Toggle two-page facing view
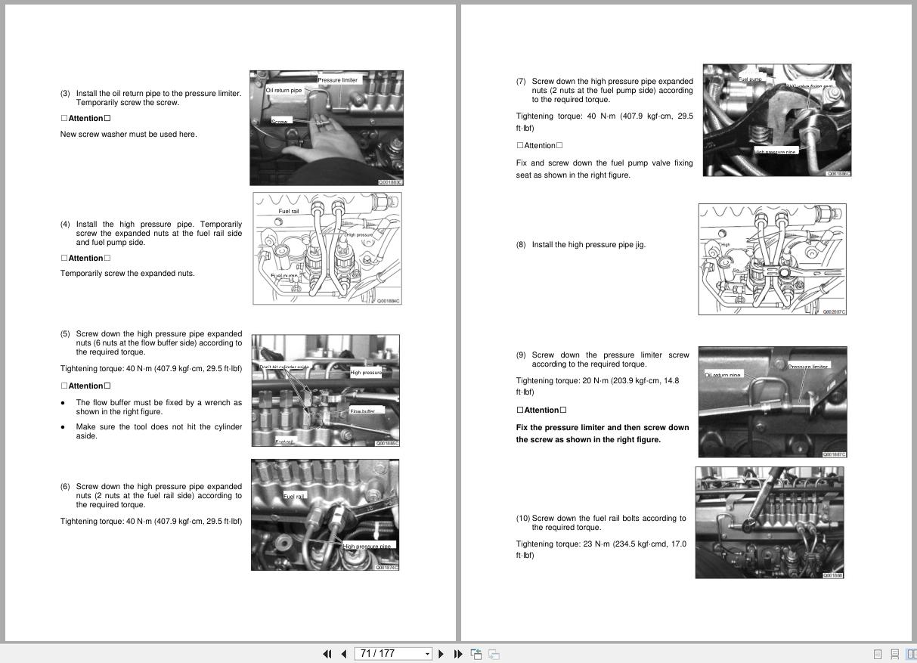917x663 pixels. pos(911,653)
